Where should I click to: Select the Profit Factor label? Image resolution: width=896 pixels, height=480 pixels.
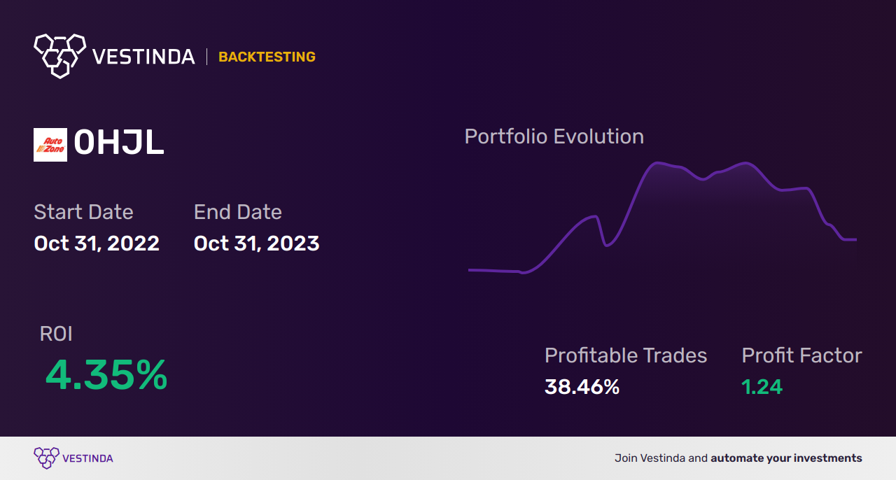pos(801,355)
